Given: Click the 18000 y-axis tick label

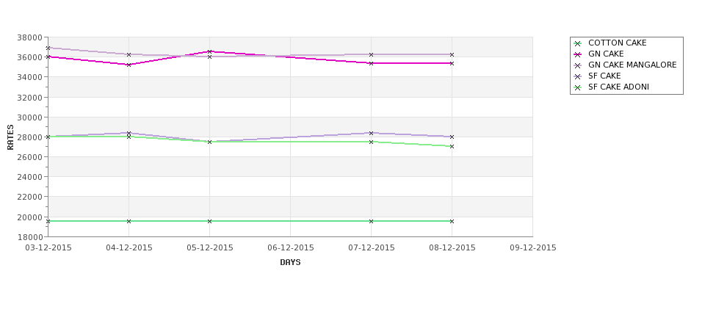Looking at the screenshot, I should pyautogui.click(x=29, y=237).
